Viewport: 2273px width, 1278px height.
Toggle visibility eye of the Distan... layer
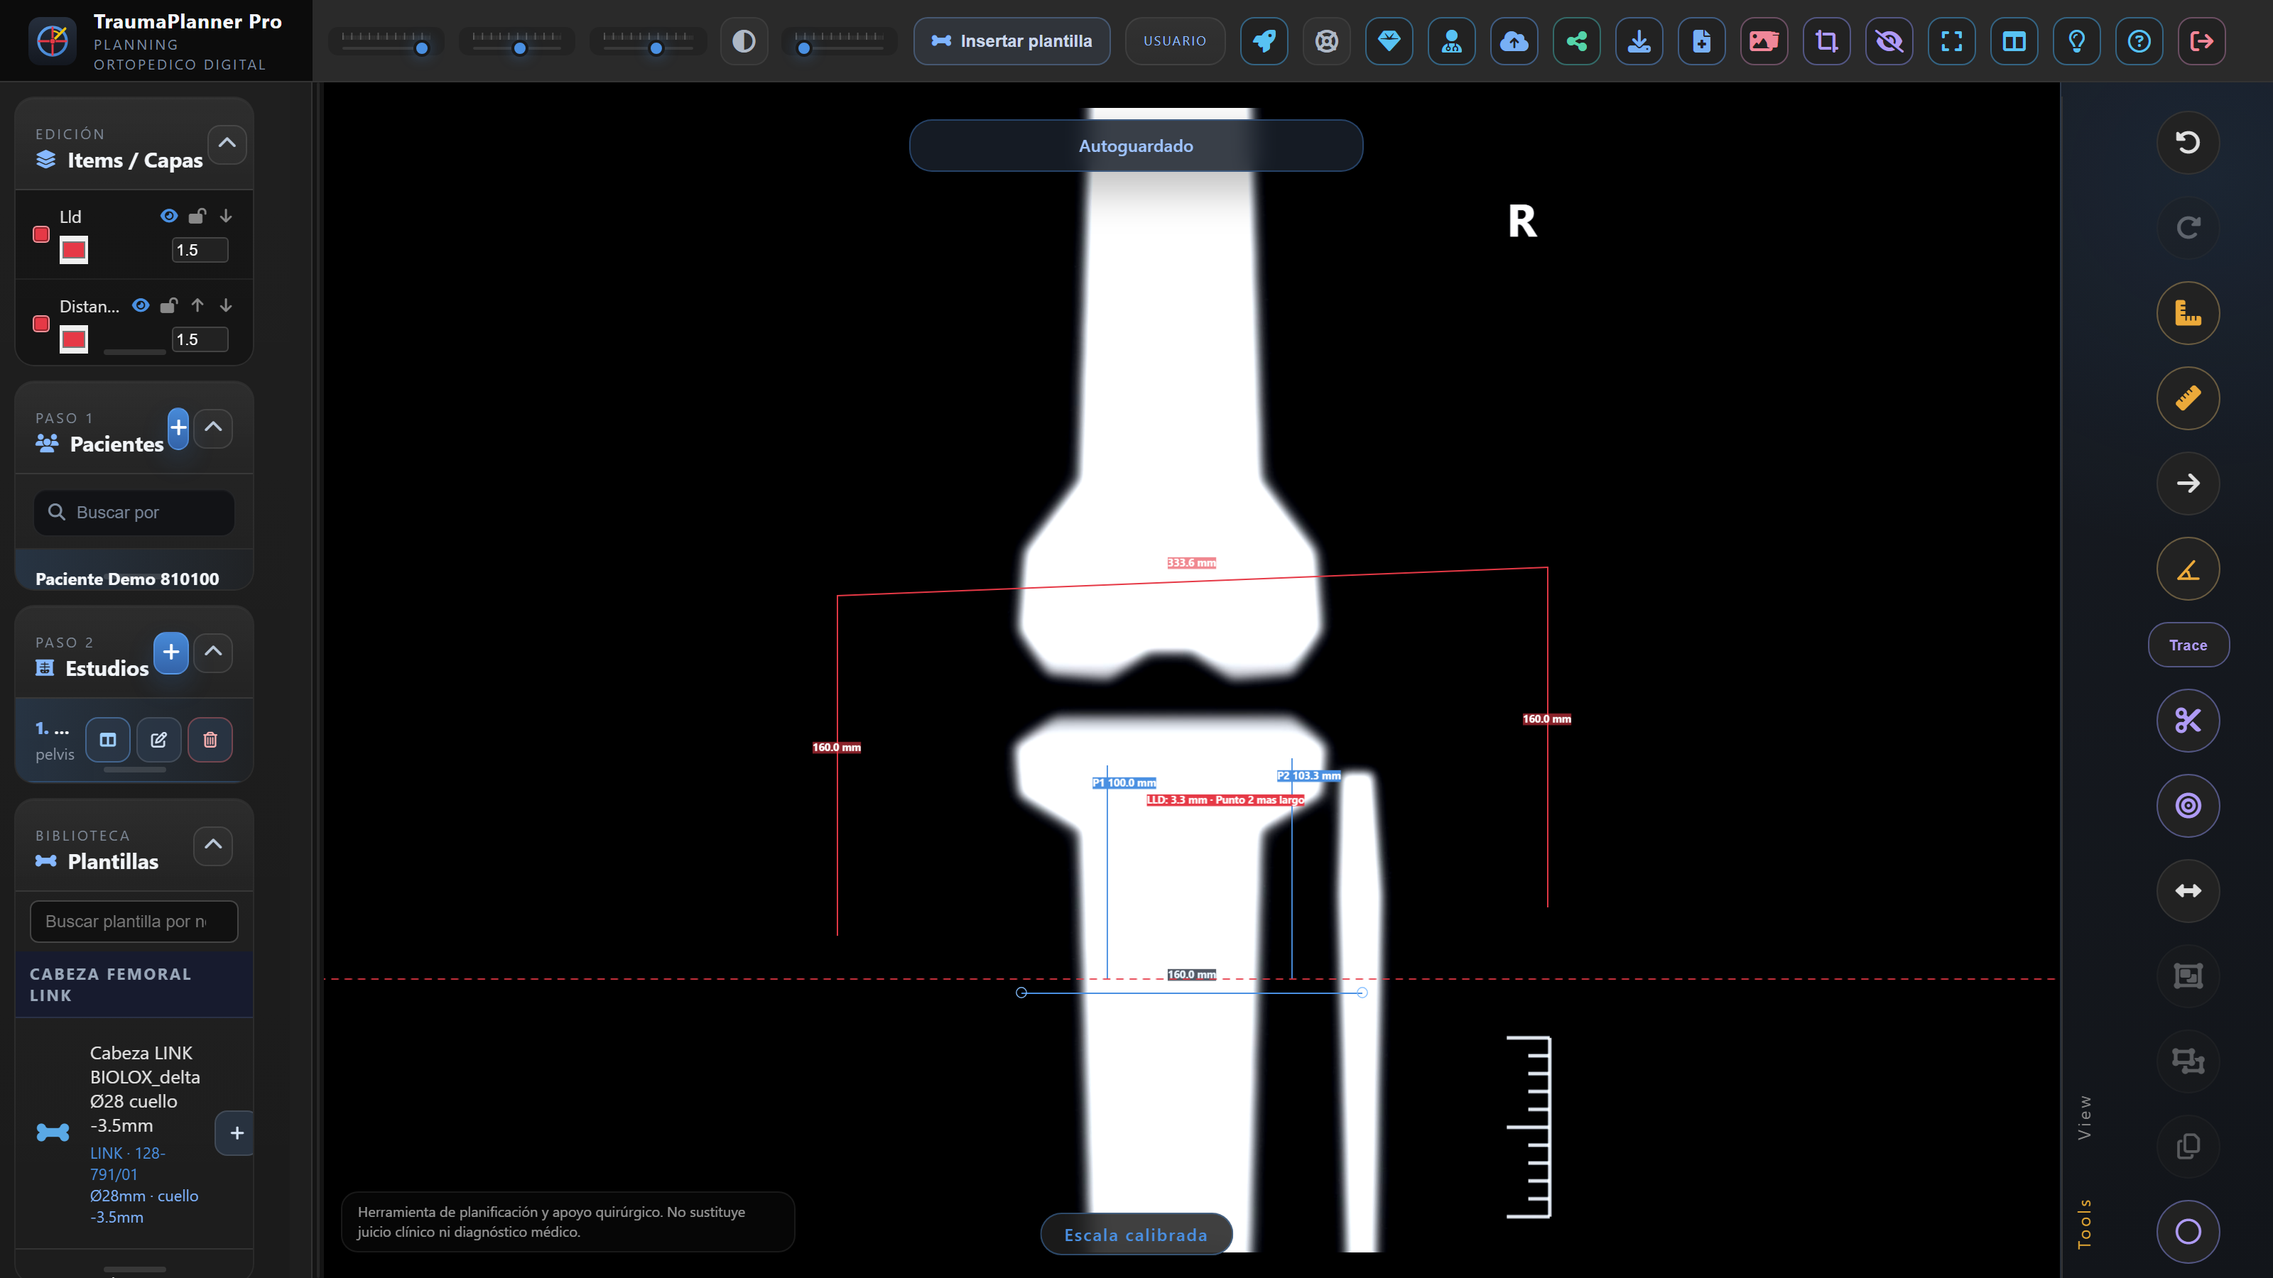coord(141,305)
